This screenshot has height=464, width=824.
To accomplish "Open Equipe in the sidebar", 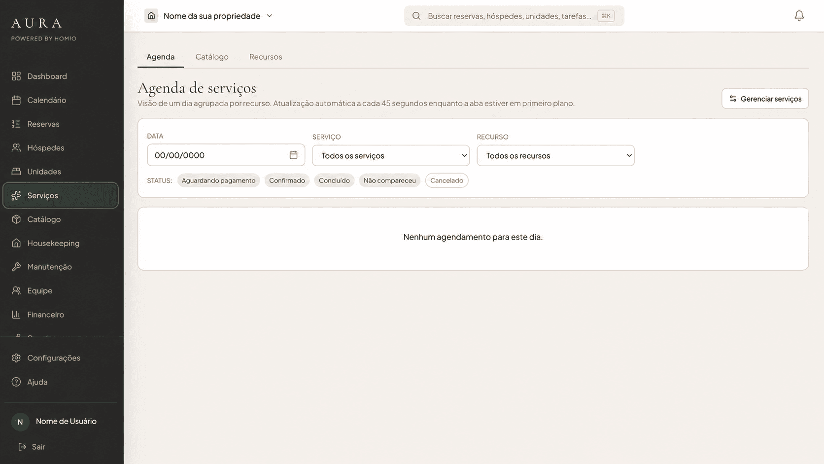I will 61,290.
